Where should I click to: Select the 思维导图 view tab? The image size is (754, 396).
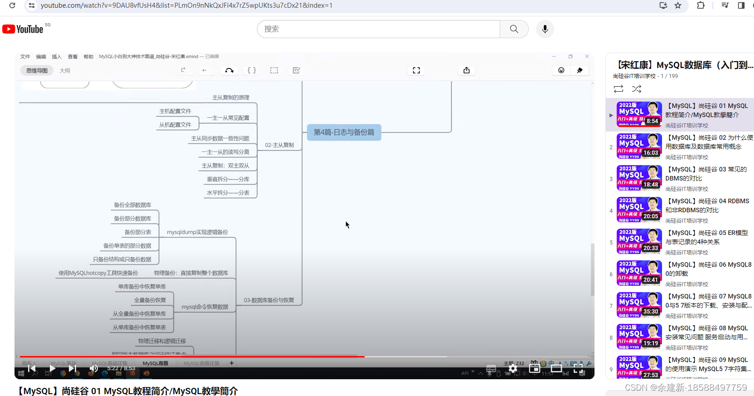(37, 70)
